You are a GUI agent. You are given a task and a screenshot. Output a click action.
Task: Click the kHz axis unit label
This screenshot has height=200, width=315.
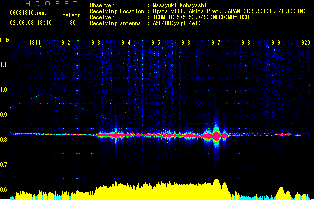tap(5, 40)
